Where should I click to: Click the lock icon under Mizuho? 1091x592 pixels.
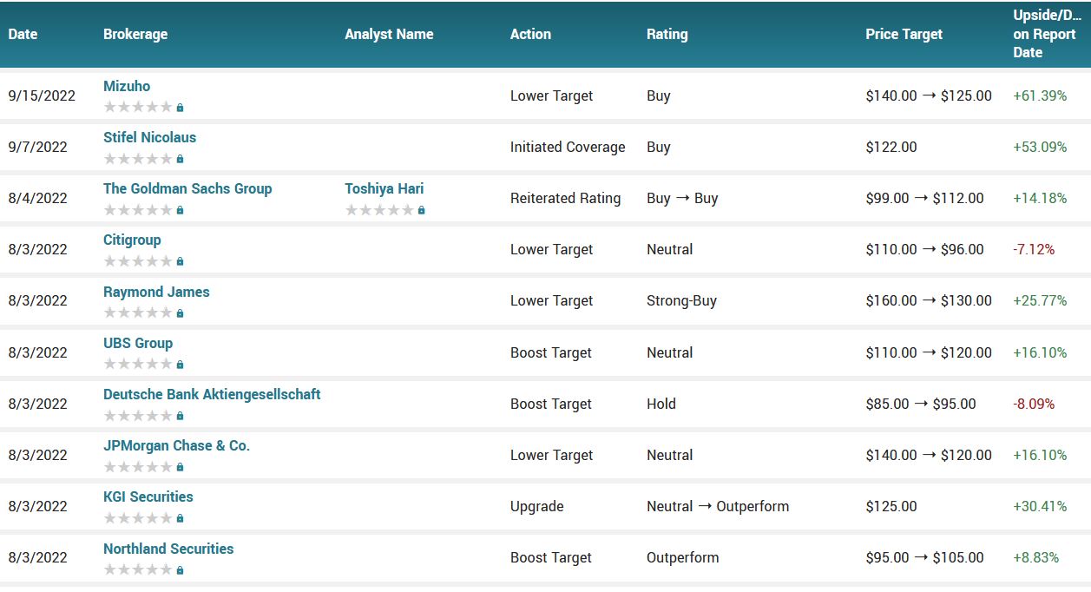point(180,108)
